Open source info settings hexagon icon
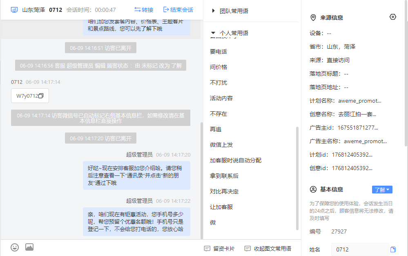This screenshot has height=256, width=408. pyautogui.click(x=393, y=17)
